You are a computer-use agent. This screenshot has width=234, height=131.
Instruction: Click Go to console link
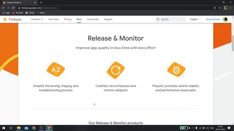pyautogui.click(x=213, y=19)
